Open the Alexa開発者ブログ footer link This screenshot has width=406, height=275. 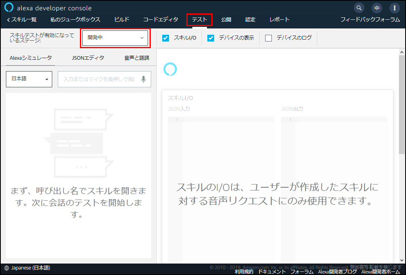[x=338, y=271]
